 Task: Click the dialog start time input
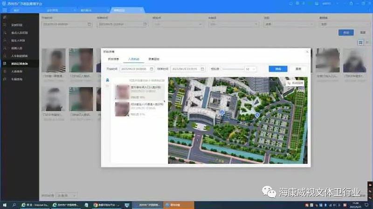137,69
